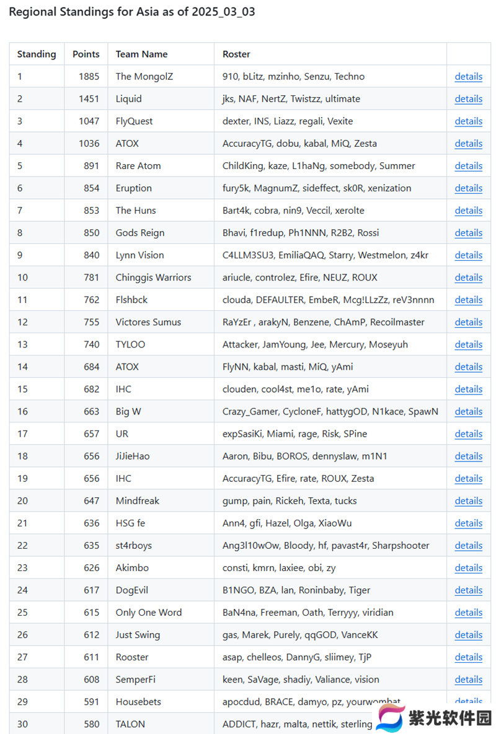View details for the Rooster team

(x=468, y=657)
